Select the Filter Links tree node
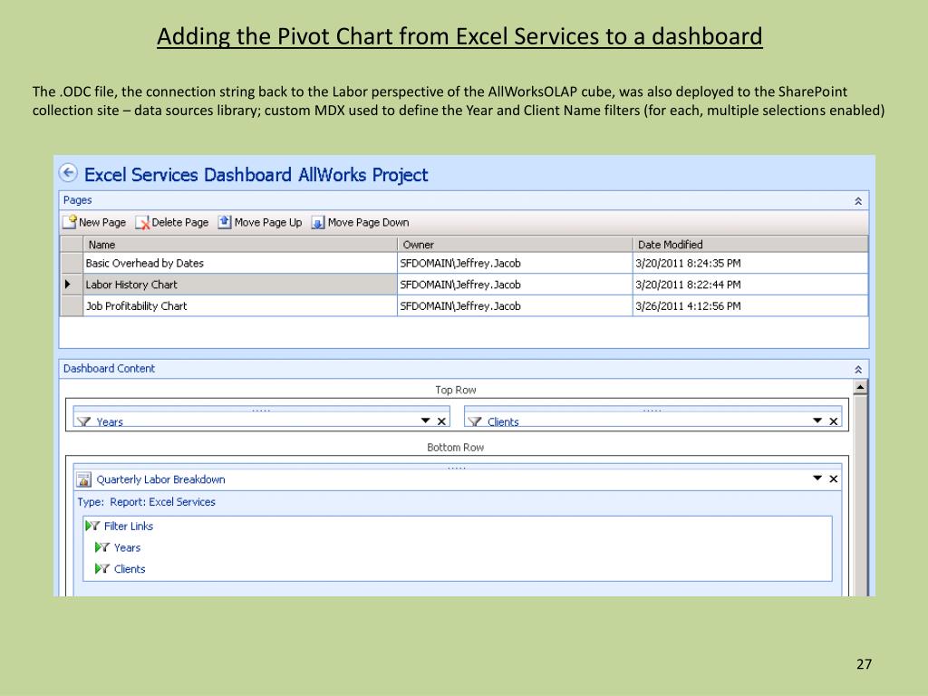The width and height of the screenshot is (928, 696). click(129, 527)
